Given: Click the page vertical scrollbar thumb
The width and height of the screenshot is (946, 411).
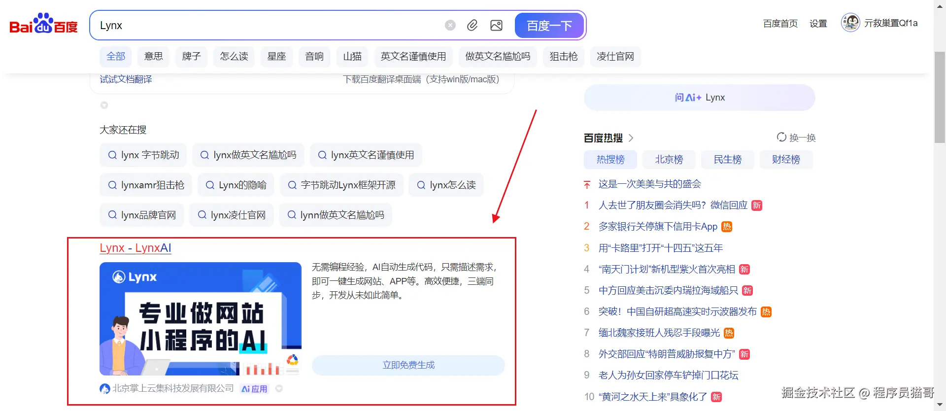Looking at the screenshot, I should [x=940, y=97].
